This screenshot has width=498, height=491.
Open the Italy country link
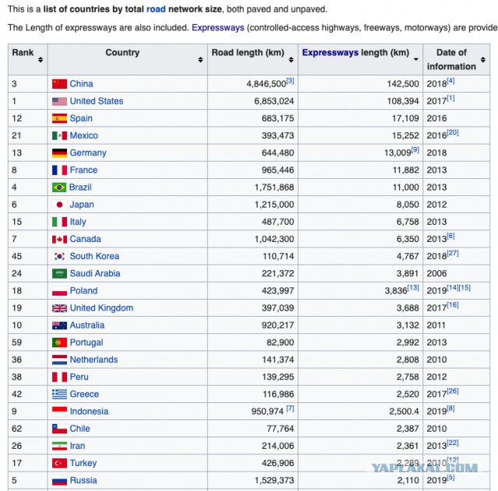(x=78, y=222)
